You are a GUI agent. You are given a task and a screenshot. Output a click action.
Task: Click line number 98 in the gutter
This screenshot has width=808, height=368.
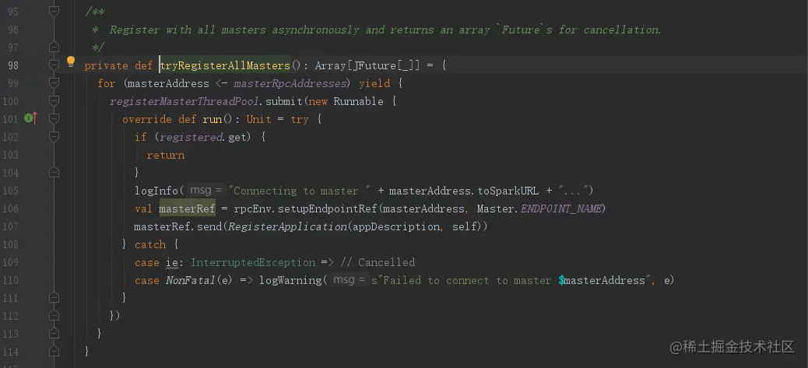[13, 65]
